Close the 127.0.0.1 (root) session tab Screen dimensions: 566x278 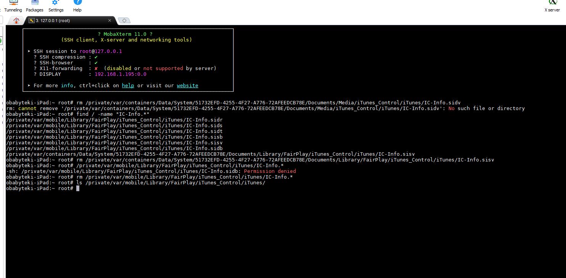110,21
